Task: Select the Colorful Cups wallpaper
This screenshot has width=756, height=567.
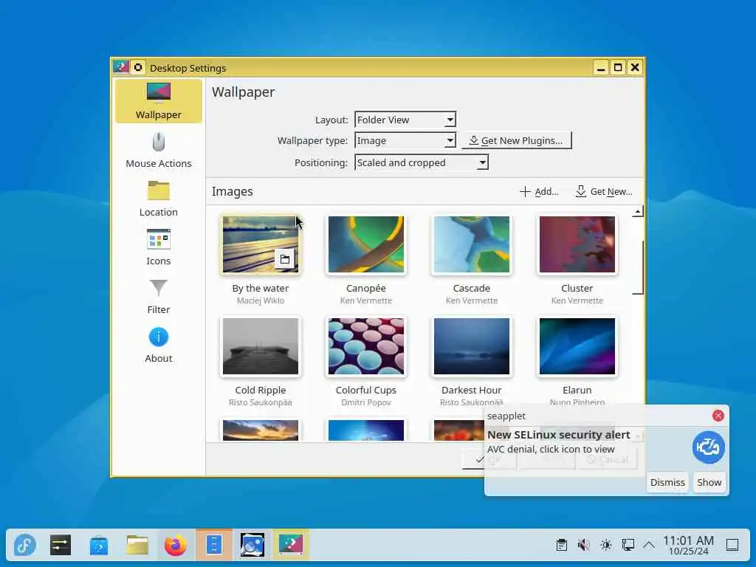Action: pos(366,346)
